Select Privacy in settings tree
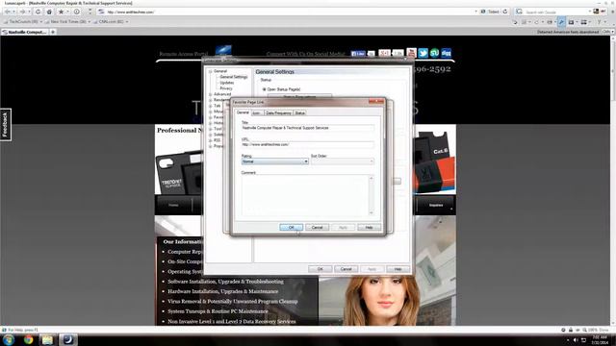The height and width of the screenshot is (346, 616). [x=226, y=88]
